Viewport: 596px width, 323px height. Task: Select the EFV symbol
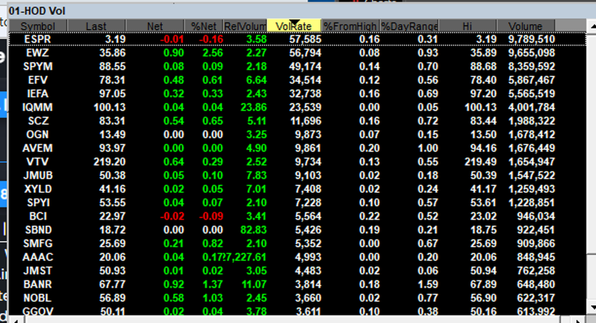pyautogui.click(x=38, y=80)
